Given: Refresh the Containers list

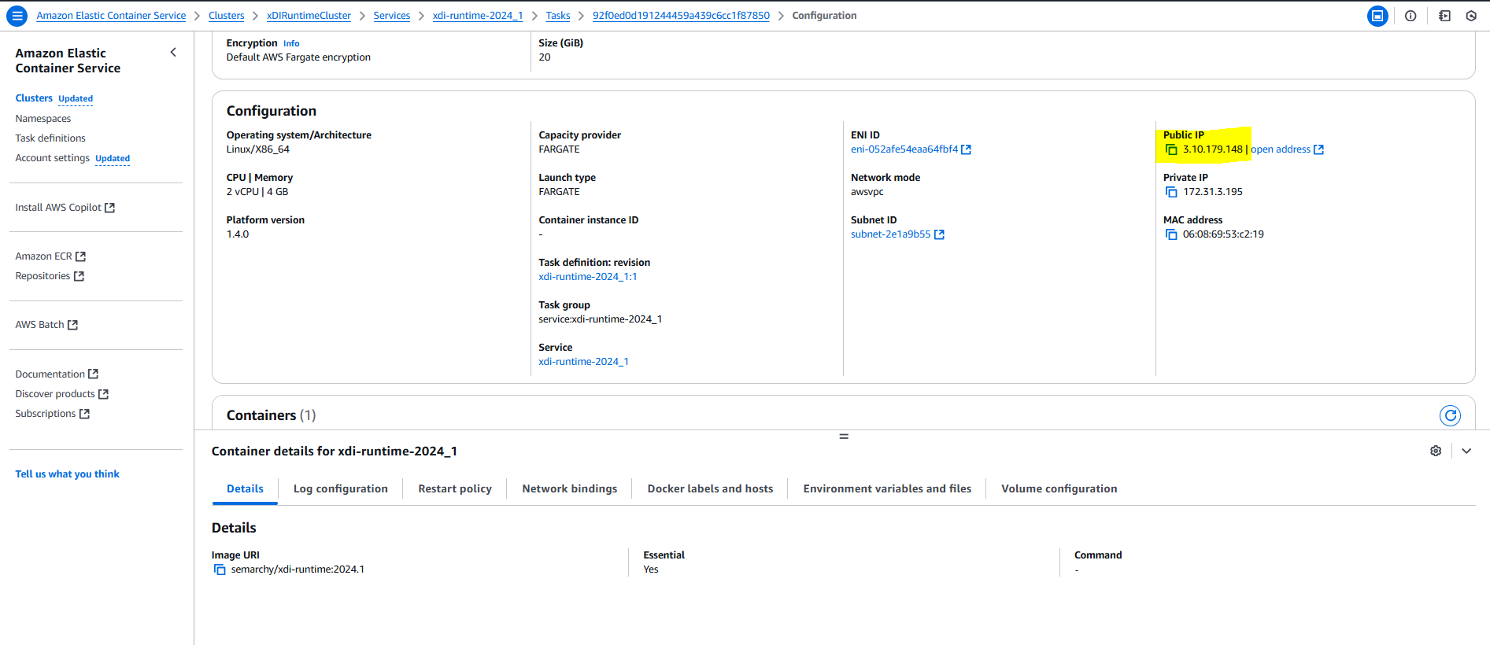Looking at the screenshot, I should 1450,415.
